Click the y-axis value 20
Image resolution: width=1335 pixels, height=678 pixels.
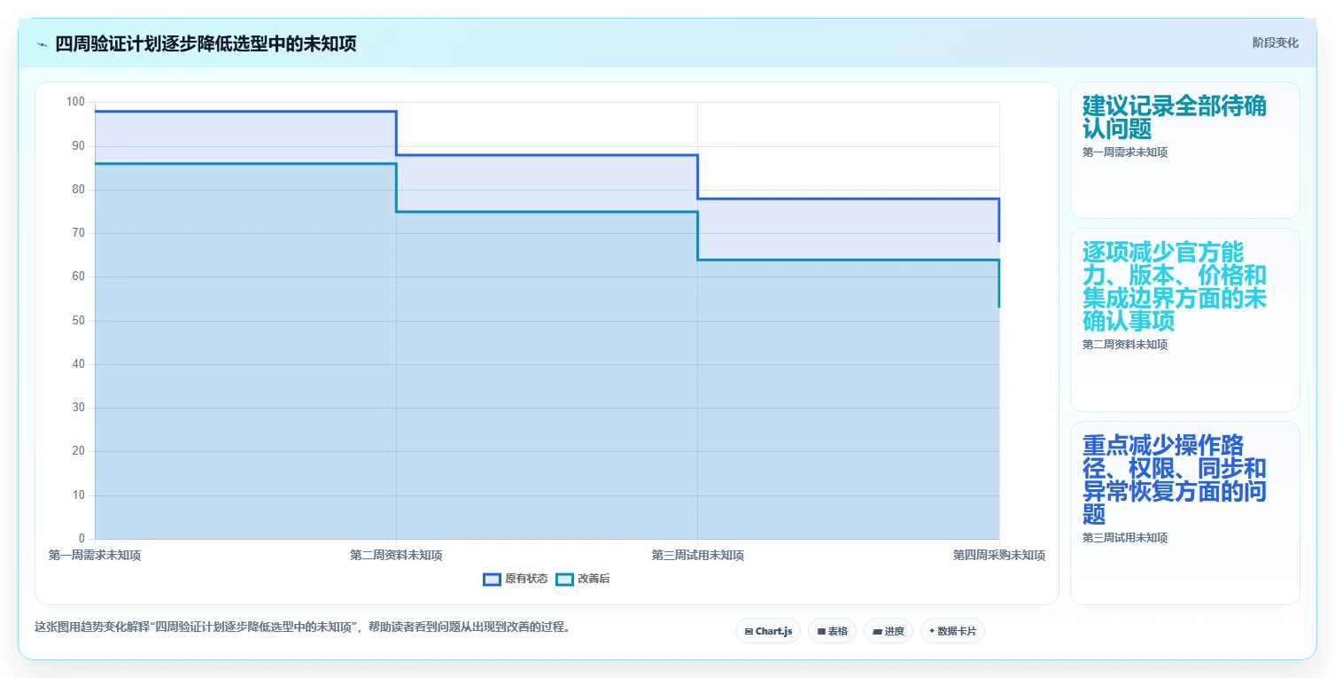(79, 451)
